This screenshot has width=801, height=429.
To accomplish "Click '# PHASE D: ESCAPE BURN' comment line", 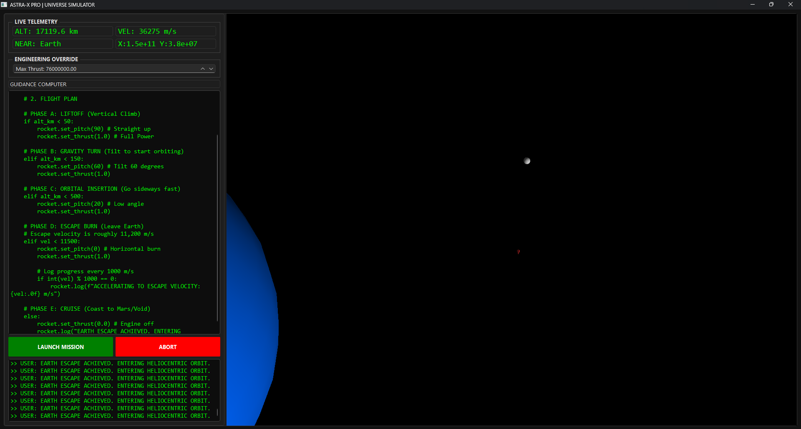I will click(x=83, y=226).
